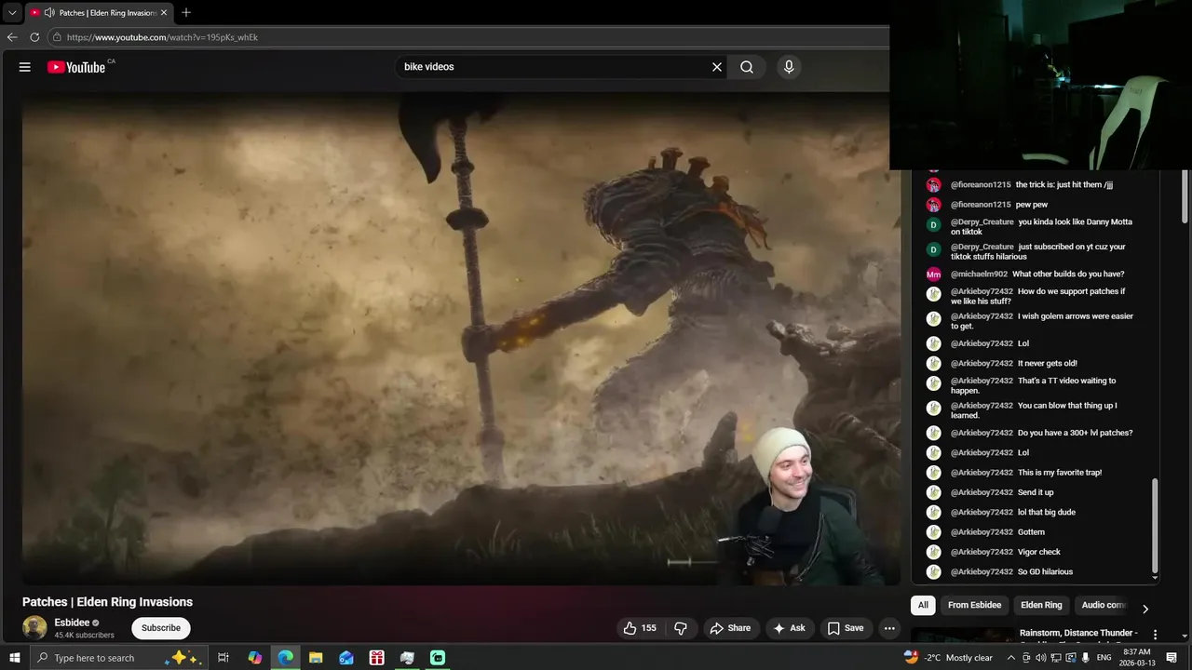The height and width of the screenshot is (670, 1192).
Task: View site info via the lock icon
Action: (x=57, y=37)
